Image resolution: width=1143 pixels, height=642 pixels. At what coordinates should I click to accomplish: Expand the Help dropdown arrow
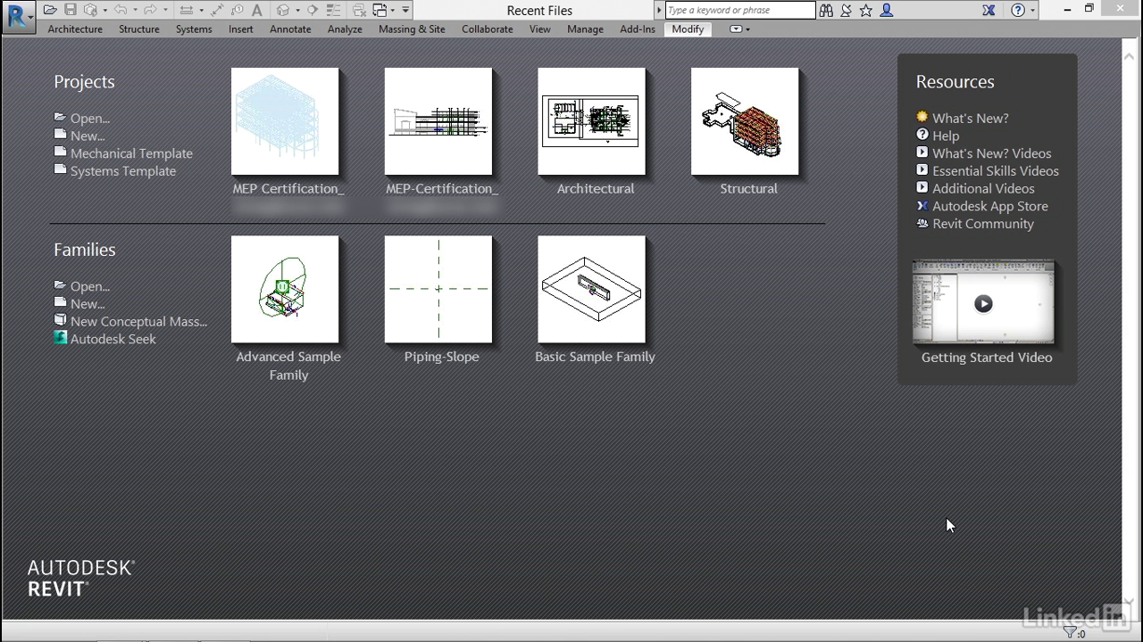1033,10
